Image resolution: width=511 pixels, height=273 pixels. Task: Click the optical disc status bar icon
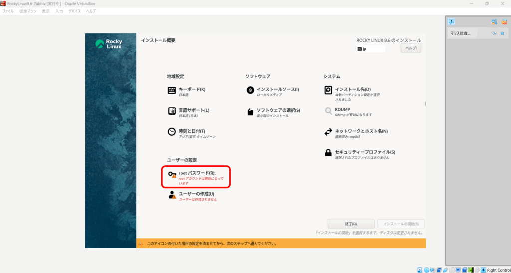[x=426, y=270]
